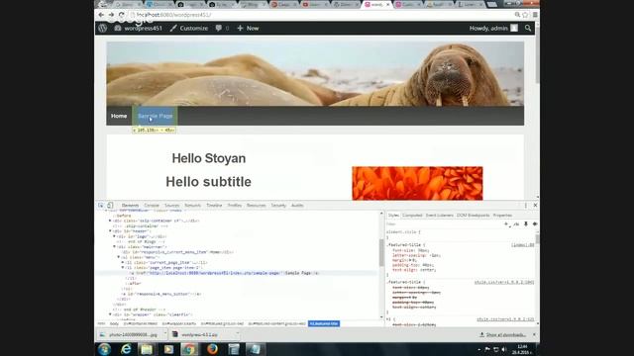Viewport: 634px width, 356px height.
Task: Bookmark this page with the star icon
Action: [x=525, y=15]
